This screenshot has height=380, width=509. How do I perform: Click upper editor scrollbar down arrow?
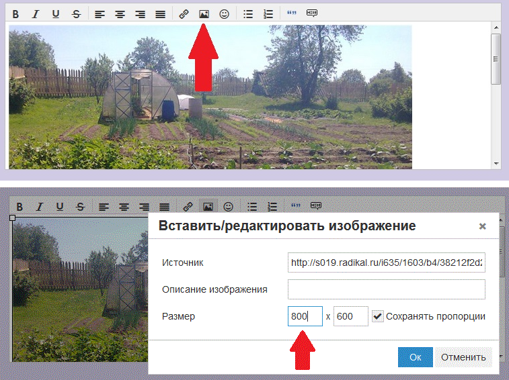pos(496,164)
